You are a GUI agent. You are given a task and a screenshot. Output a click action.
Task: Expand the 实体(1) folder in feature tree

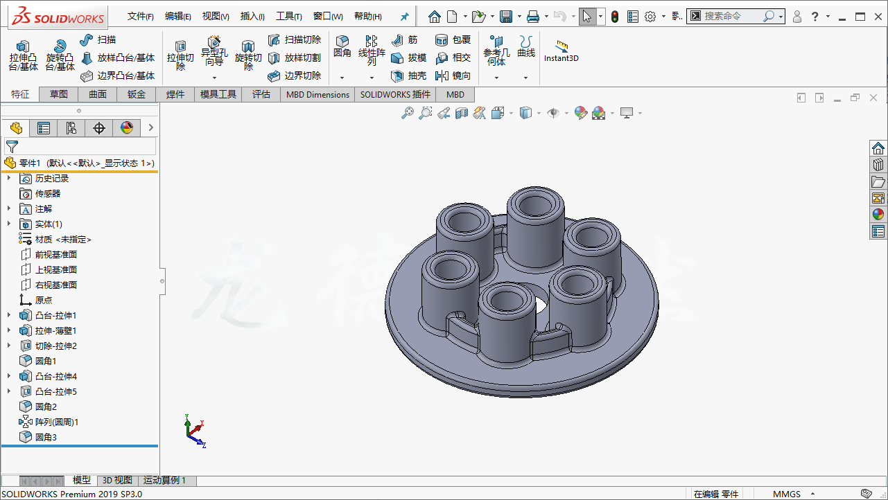click(x=8, y=224)
